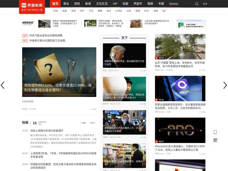This screenshot has width=228, height=171.
Task: Open the 文化生活 menu
Action: tap(102, 3)
